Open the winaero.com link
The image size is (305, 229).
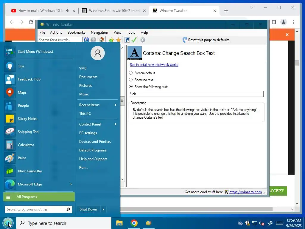(245, 192)
